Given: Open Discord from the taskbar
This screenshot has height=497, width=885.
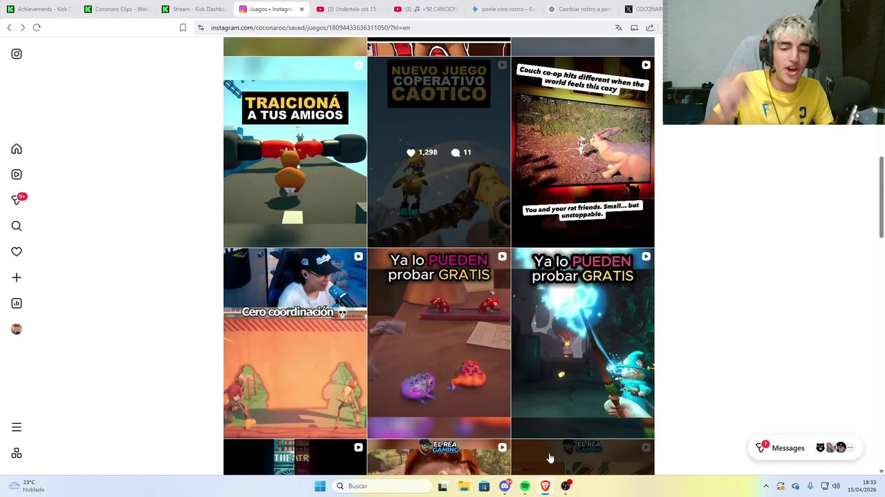Looking at the screenshot, I should tap(505, 486).
